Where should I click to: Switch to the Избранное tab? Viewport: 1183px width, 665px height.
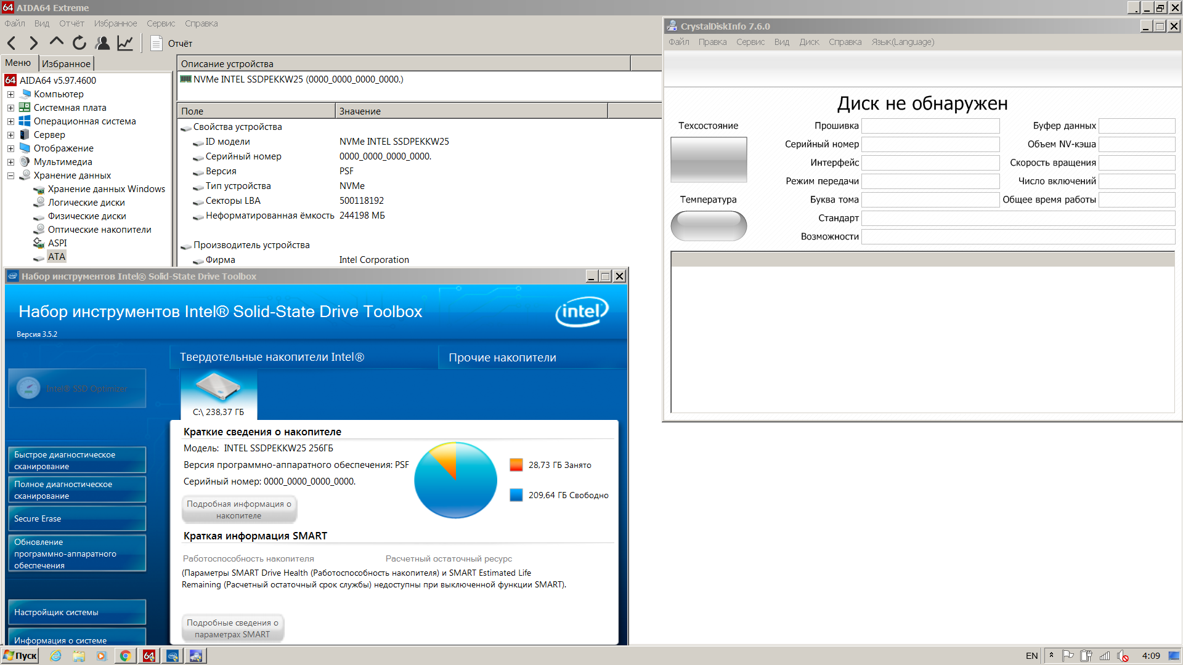tap(66, 63)
